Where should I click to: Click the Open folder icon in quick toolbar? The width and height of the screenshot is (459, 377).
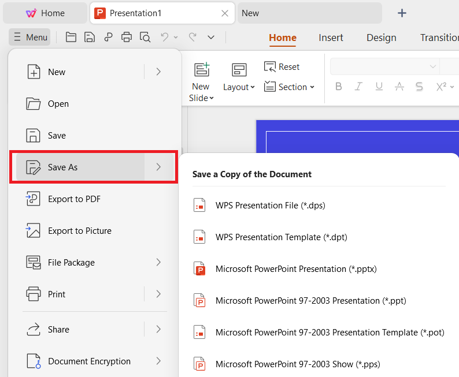[71, 38]
